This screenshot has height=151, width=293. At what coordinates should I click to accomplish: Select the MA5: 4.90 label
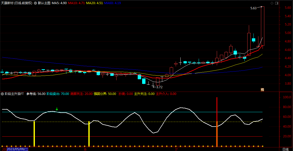pyautogui.click(x=59, y=3)
